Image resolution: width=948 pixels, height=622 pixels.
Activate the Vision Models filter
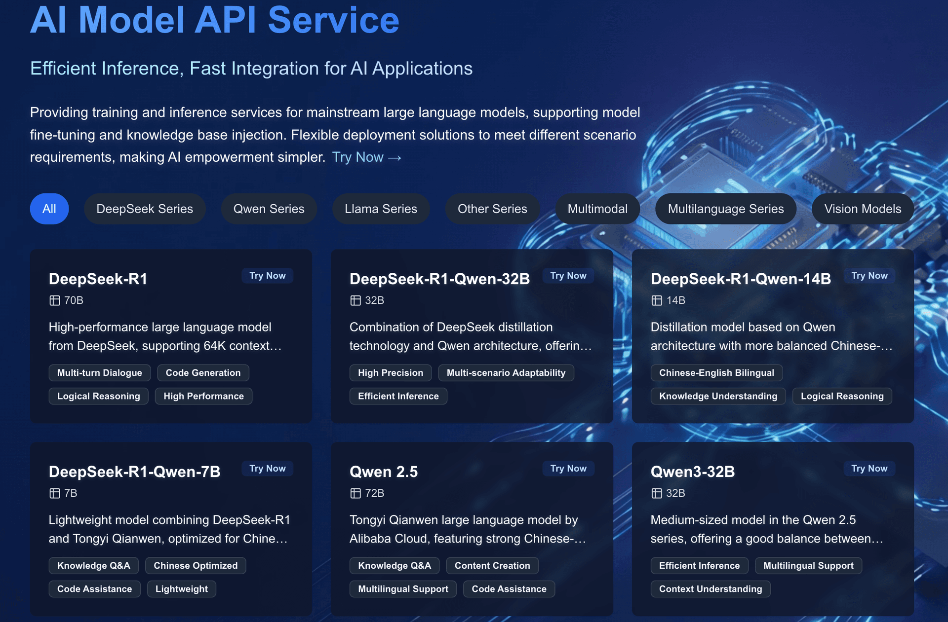pos(863,209)
